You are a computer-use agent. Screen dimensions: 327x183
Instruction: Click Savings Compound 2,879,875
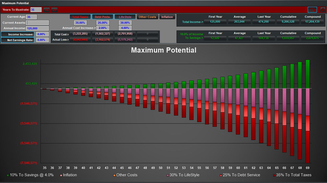coord(313,38)
